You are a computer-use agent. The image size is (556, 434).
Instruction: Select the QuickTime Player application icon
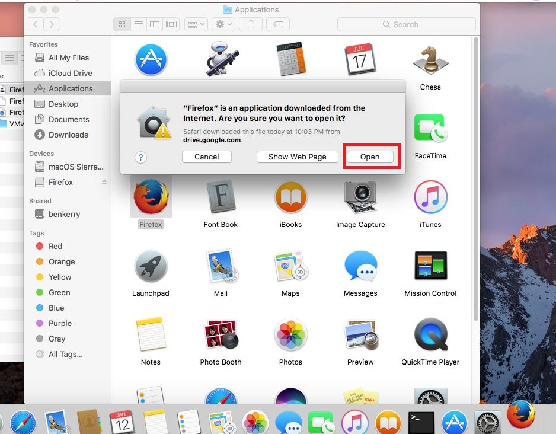(x=430, y=335)
